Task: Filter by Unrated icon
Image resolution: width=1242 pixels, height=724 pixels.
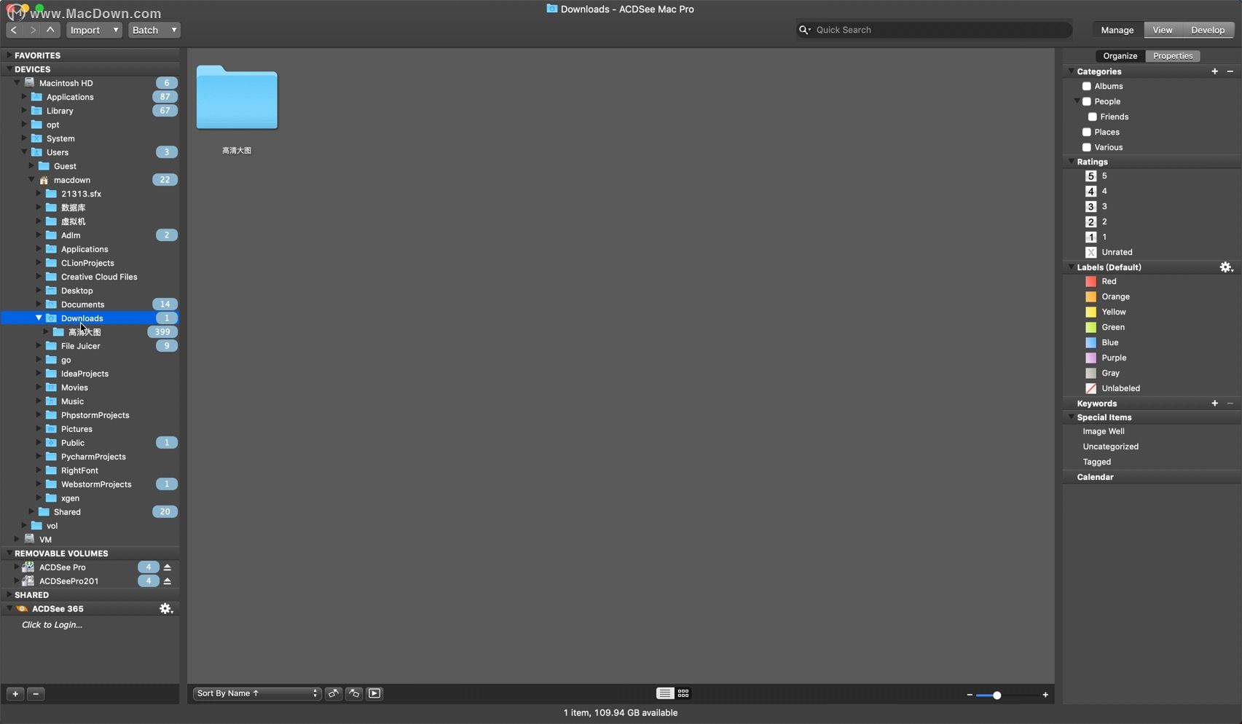Action: [x=1090, y=253]
